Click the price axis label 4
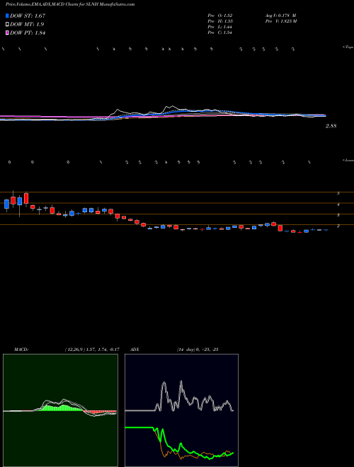354x467 pixels. (338, 204)
